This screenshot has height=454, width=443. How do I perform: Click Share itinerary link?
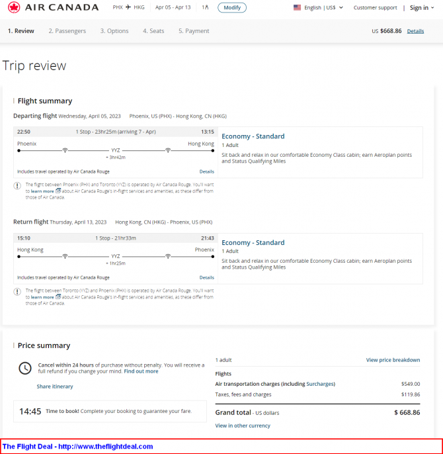55,386
